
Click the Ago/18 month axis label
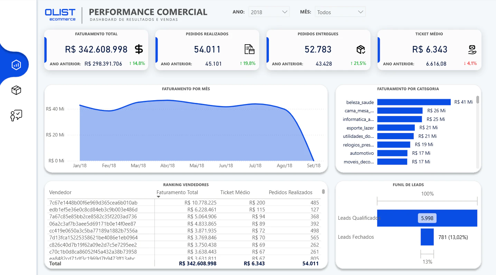284,165
